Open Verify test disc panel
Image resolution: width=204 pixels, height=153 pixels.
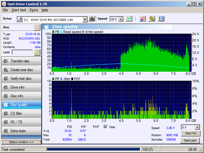click(x=21, y=79)
